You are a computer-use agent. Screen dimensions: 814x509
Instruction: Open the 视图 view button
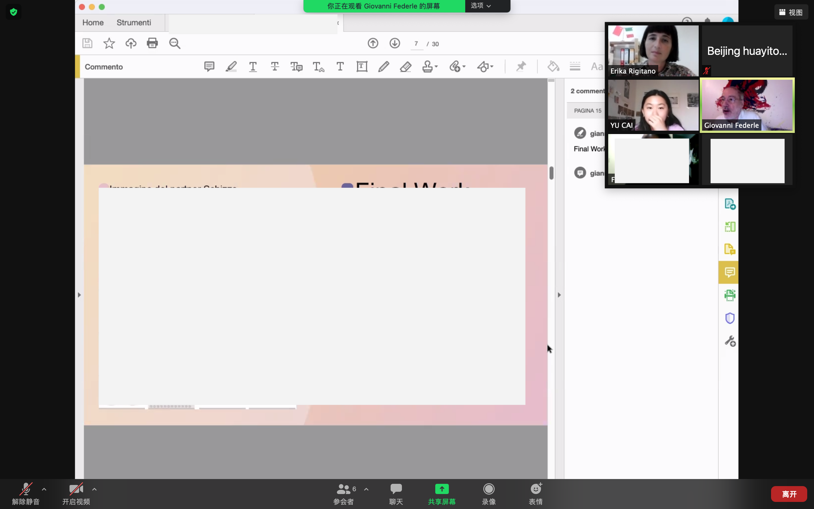pyautogui.click(x=791, y=12)
